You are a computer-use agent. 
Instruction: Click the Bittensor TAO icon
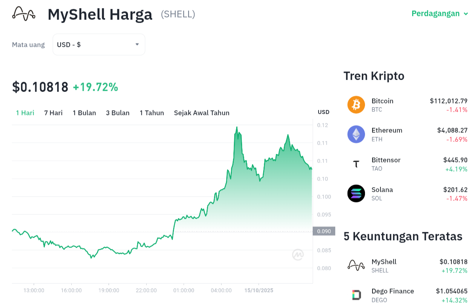tap(356, 164)
